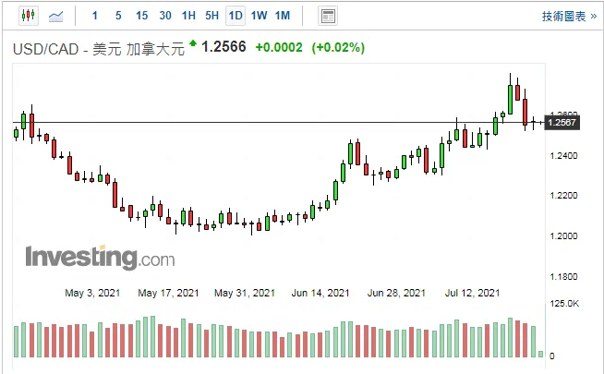Click the USD/CAD - 美元 加拿大元 title
The image size is (604, 374).
tap(99, 49)
